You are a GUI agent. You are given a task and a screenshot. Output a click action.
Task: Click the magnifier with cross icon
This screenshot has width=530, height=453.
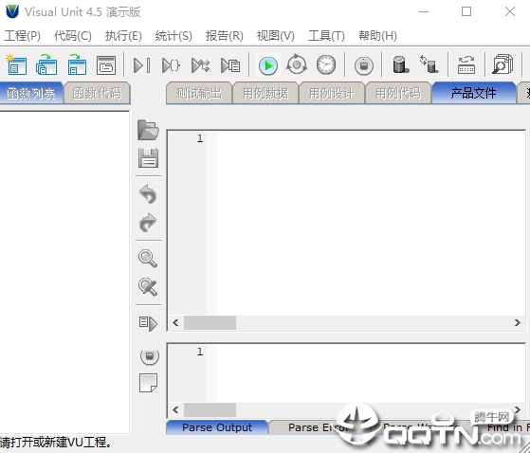148,287
